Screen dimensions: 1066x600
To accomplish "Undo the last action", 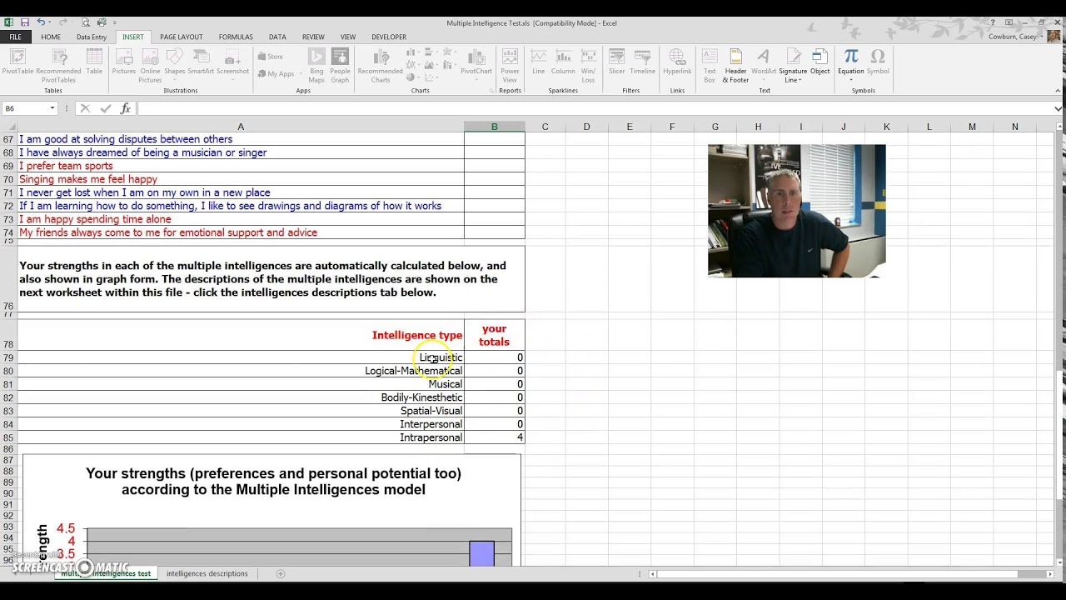I will pos(41,22).
